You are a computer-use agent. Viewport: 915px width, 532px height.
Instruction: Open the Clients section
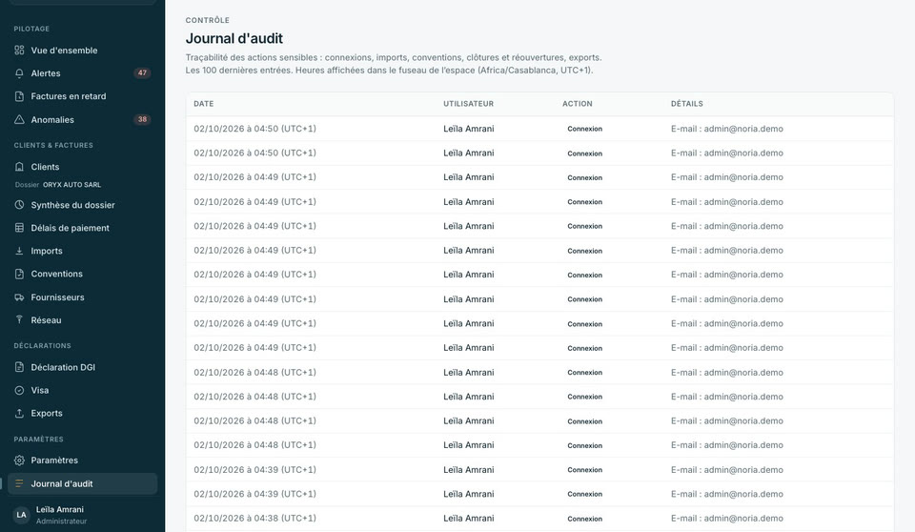[x=82, y=167]
